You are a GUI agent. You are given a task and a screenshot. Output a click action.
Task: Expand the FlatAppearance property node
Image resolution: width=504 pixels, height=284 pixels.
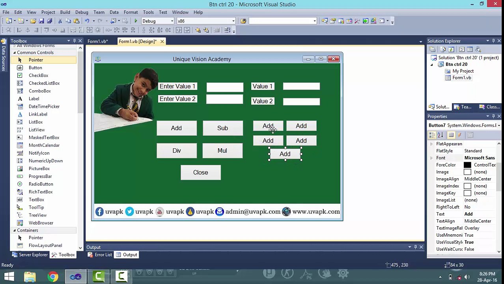pyautogui.click(x=431, y=144)
